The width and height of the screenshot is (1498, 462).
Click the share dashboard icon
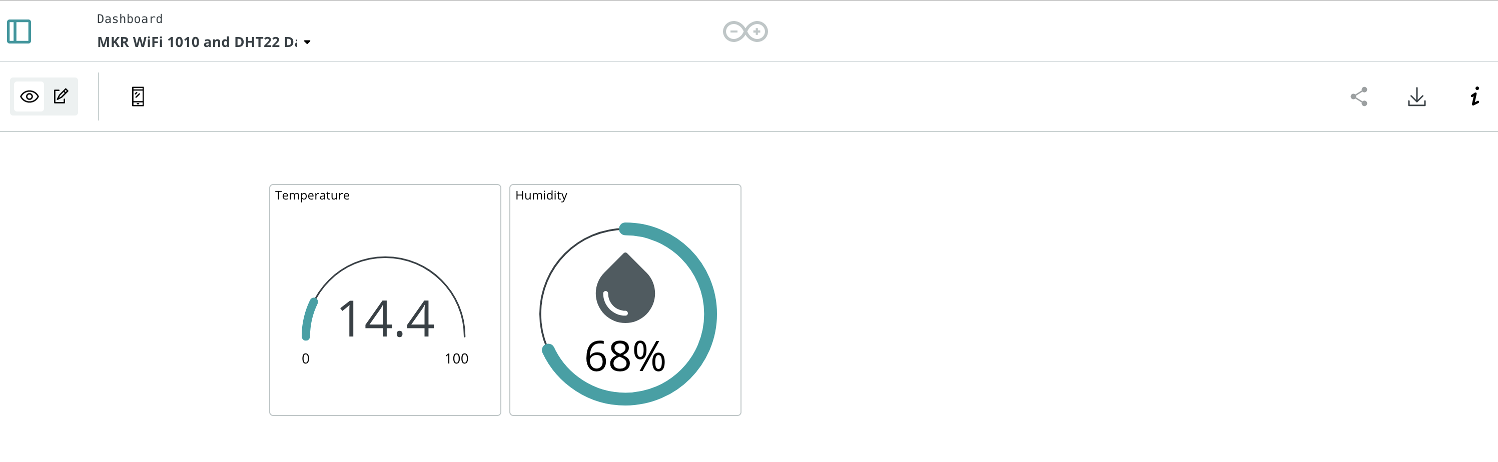click(1359, 96)
